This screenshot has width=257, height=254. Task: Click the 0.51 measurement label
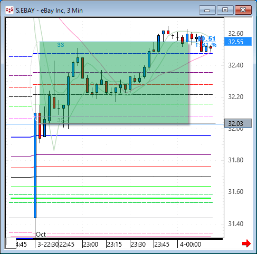(x=207, y=38)
